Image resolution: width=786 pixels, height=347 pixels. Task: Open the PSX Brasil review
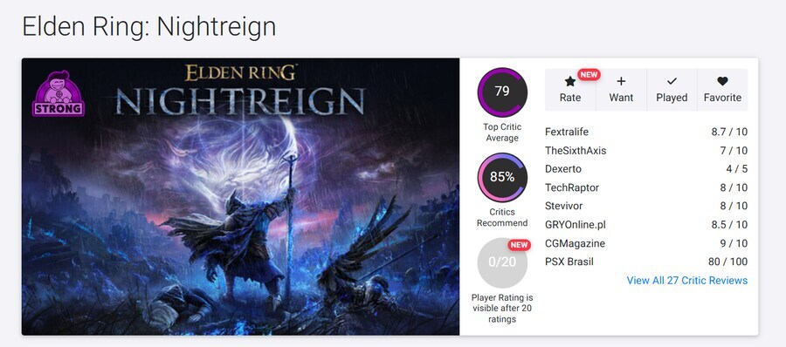click(x=646, y=262)
